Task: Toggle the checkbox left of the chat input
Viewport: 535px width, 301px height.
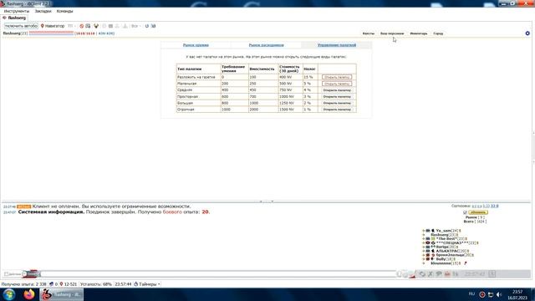Action: [6, 273]
